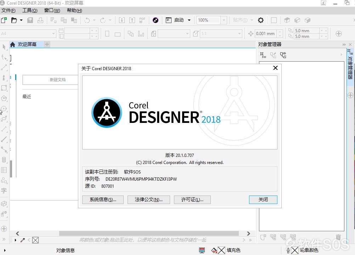Close the About Corel DESIGNER dialog with X
The image size is (355, 255).
pyautogui.click(x=275, y=68)
